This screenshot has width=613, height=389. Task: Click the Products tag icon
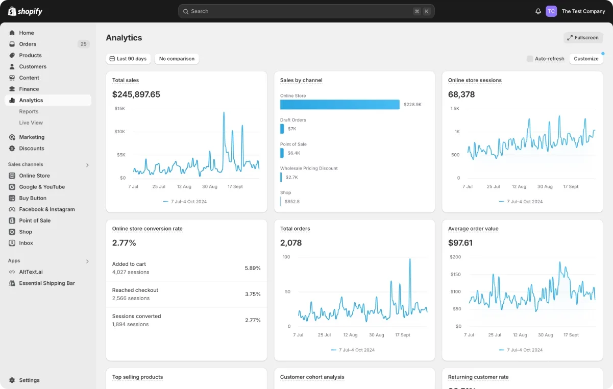tap(12, 55)
